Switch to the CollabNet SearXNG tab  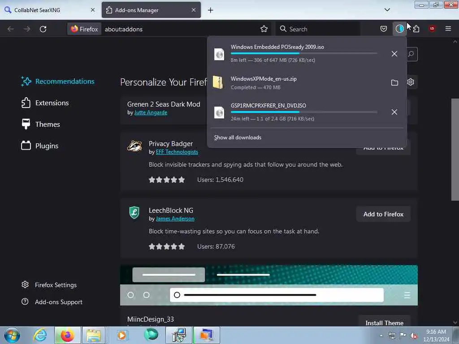pyautogui.click(x=50, y=10)
